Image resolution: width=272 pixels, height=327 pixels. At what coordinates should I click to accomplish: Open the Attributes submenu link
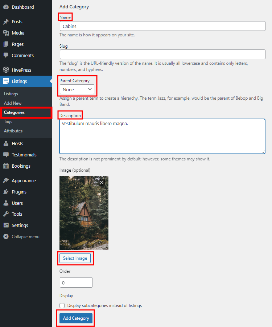coord(13,131)
